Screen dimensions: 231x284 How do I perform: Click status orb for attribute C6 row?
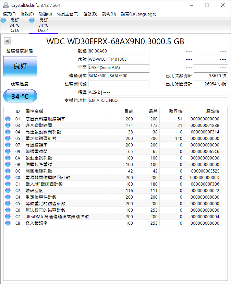pyautogui.click(x=8, y=210)
